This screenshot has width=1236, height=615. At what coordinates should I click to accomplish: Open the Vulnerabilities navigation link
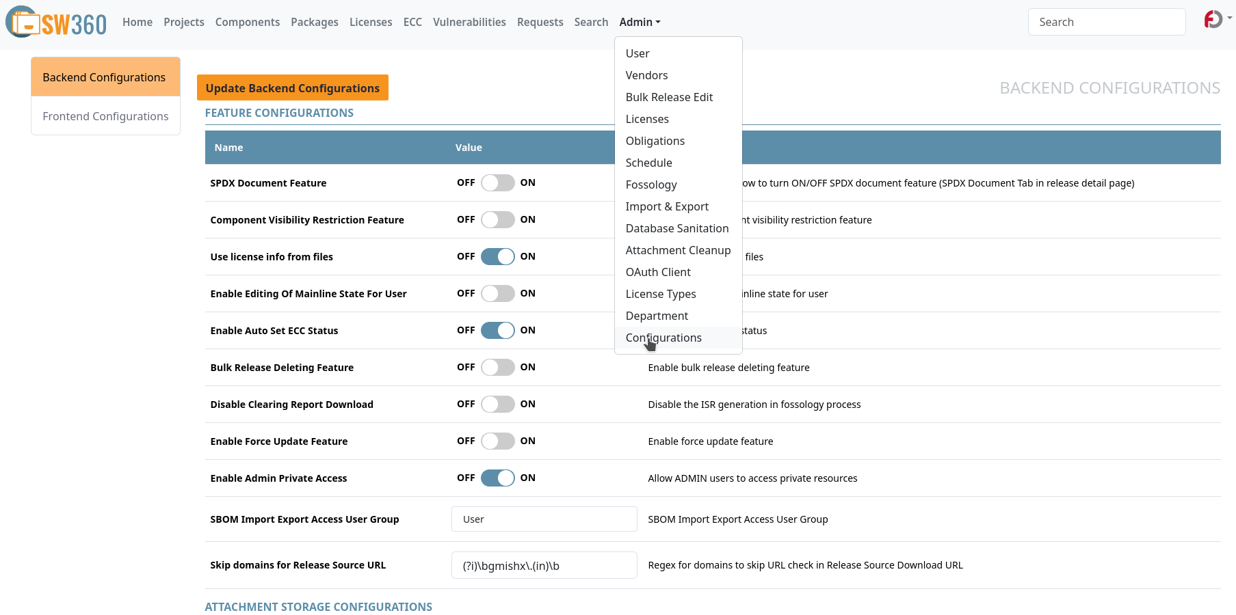[x=469, y=22]
